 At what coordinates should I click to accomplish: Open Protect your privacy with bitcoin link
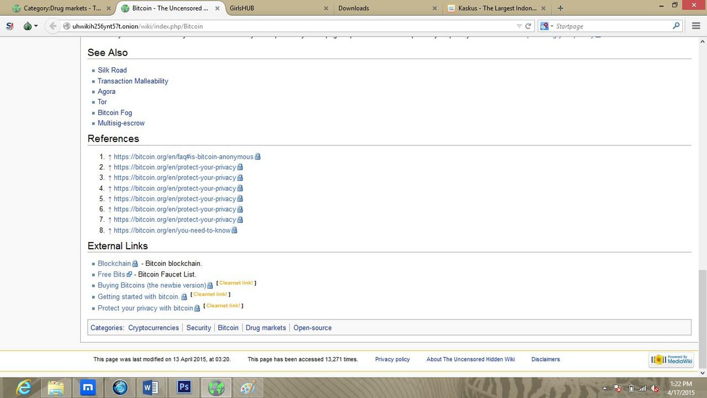[145, 308]
